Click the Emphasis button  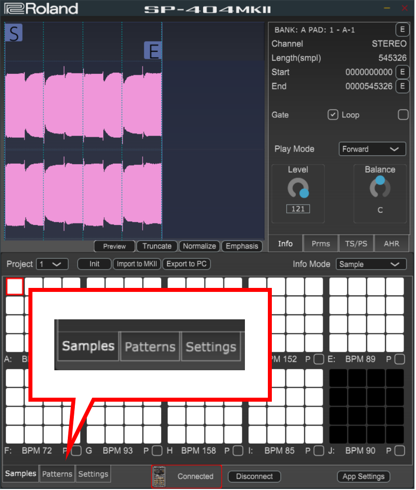242,247
